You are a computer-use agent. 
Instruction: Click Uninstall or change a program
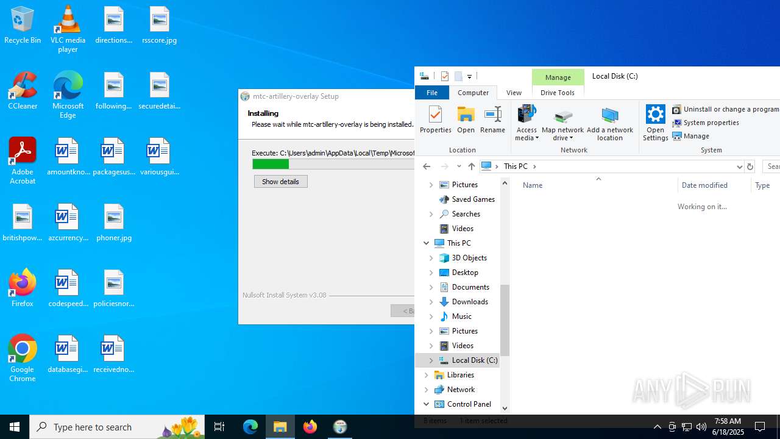click(x=725, y=109)
